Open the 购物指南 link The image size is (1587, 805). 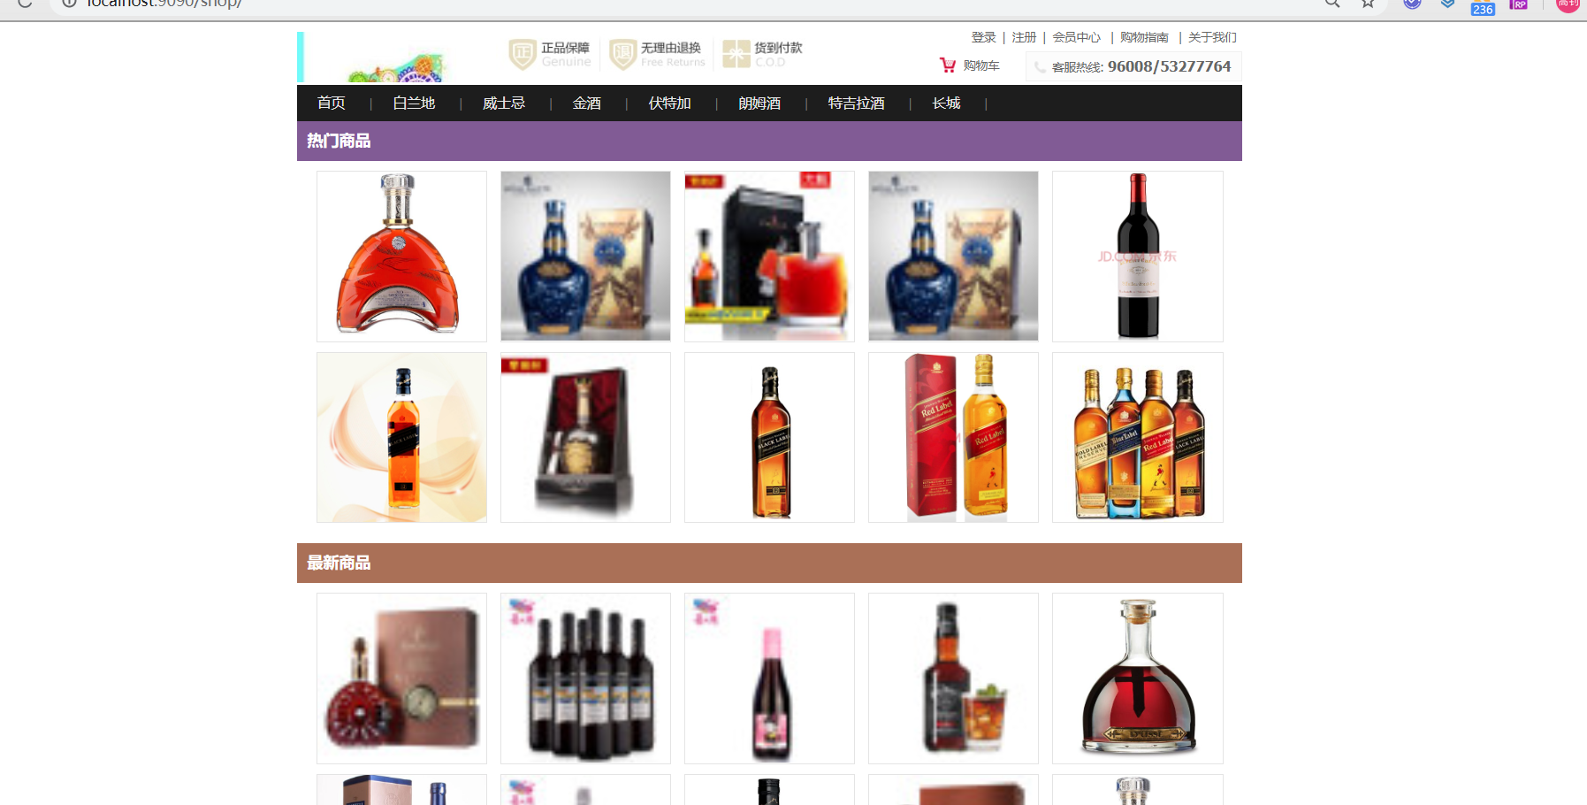pyautogui.click(x=1144, y=37)
